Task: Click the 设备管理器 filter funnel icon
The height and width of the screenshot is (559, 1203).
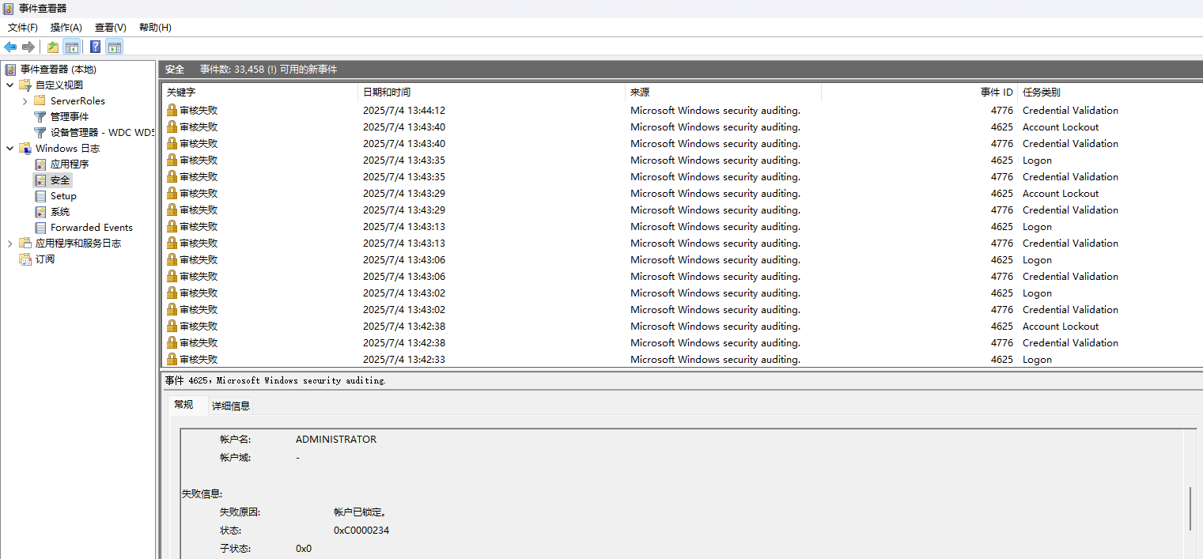Action: (x=40, y=133)
